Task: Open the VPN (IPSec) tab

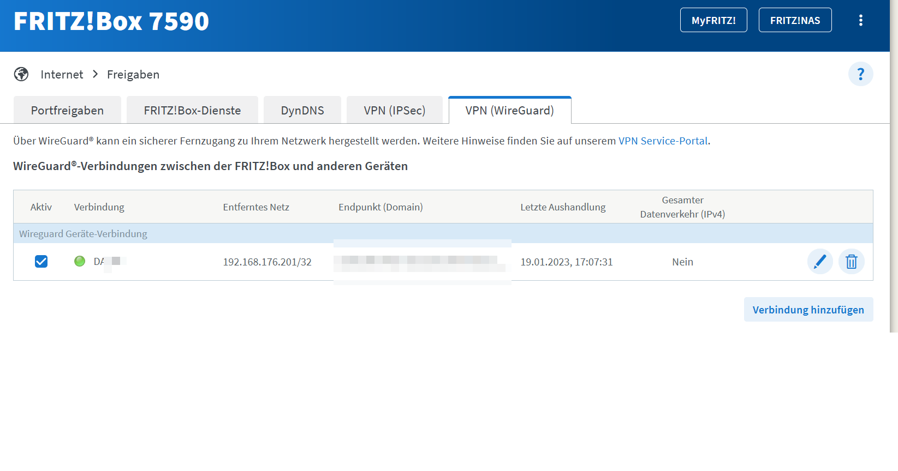Action: tap(395, 110)
